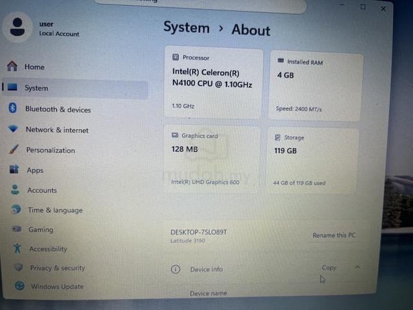Viewport: 413px width, 310px height.
Task: Click the Installed RAM memory icon
Action: 281,61
